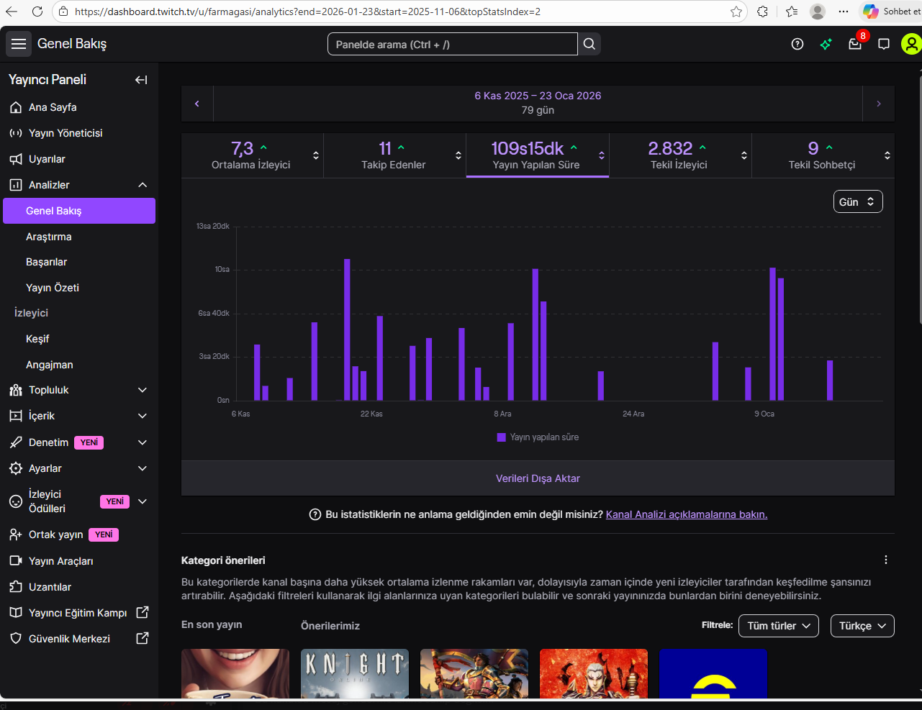Select the Takip Edenler stat tab

[394, 155]
